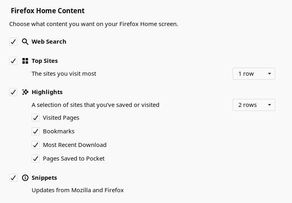Uncheck the Bookmarks option

pyautogui.click(x=36, y=131)
